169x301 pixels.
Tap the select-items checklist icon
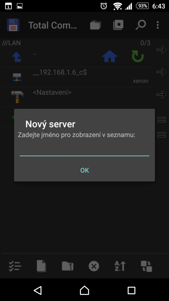15,266
